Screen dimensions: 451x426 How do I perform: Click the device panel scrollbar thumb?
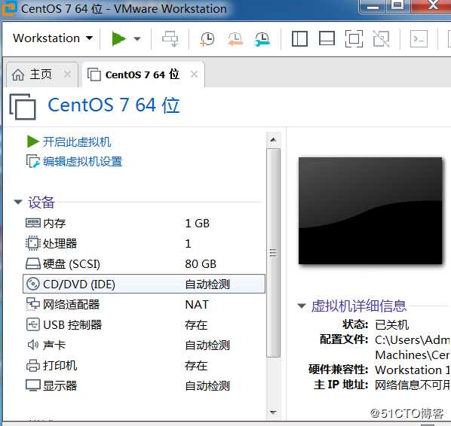click(x=273, y=253)
